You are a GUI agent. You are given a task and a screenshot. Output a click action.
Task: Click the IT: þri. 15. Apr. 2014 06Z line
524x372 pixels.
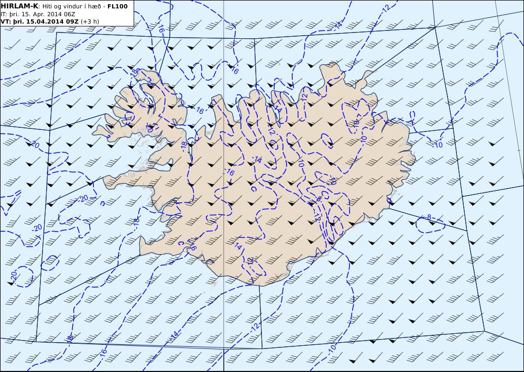point(38,14)
